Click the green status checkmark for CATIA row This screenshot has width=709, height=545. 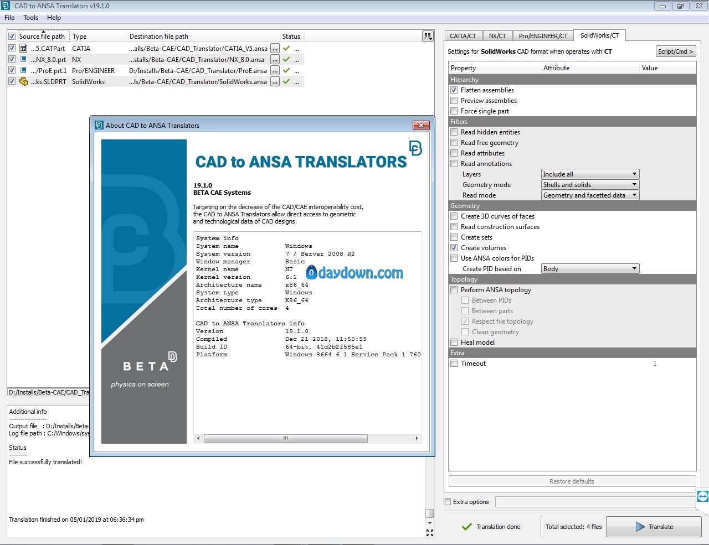click(286, 49)
